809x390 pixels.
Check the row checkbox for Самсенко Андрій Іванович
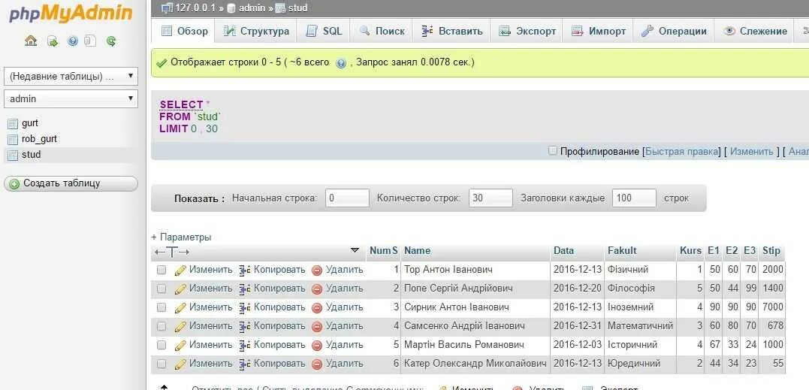tap(161, 327)
